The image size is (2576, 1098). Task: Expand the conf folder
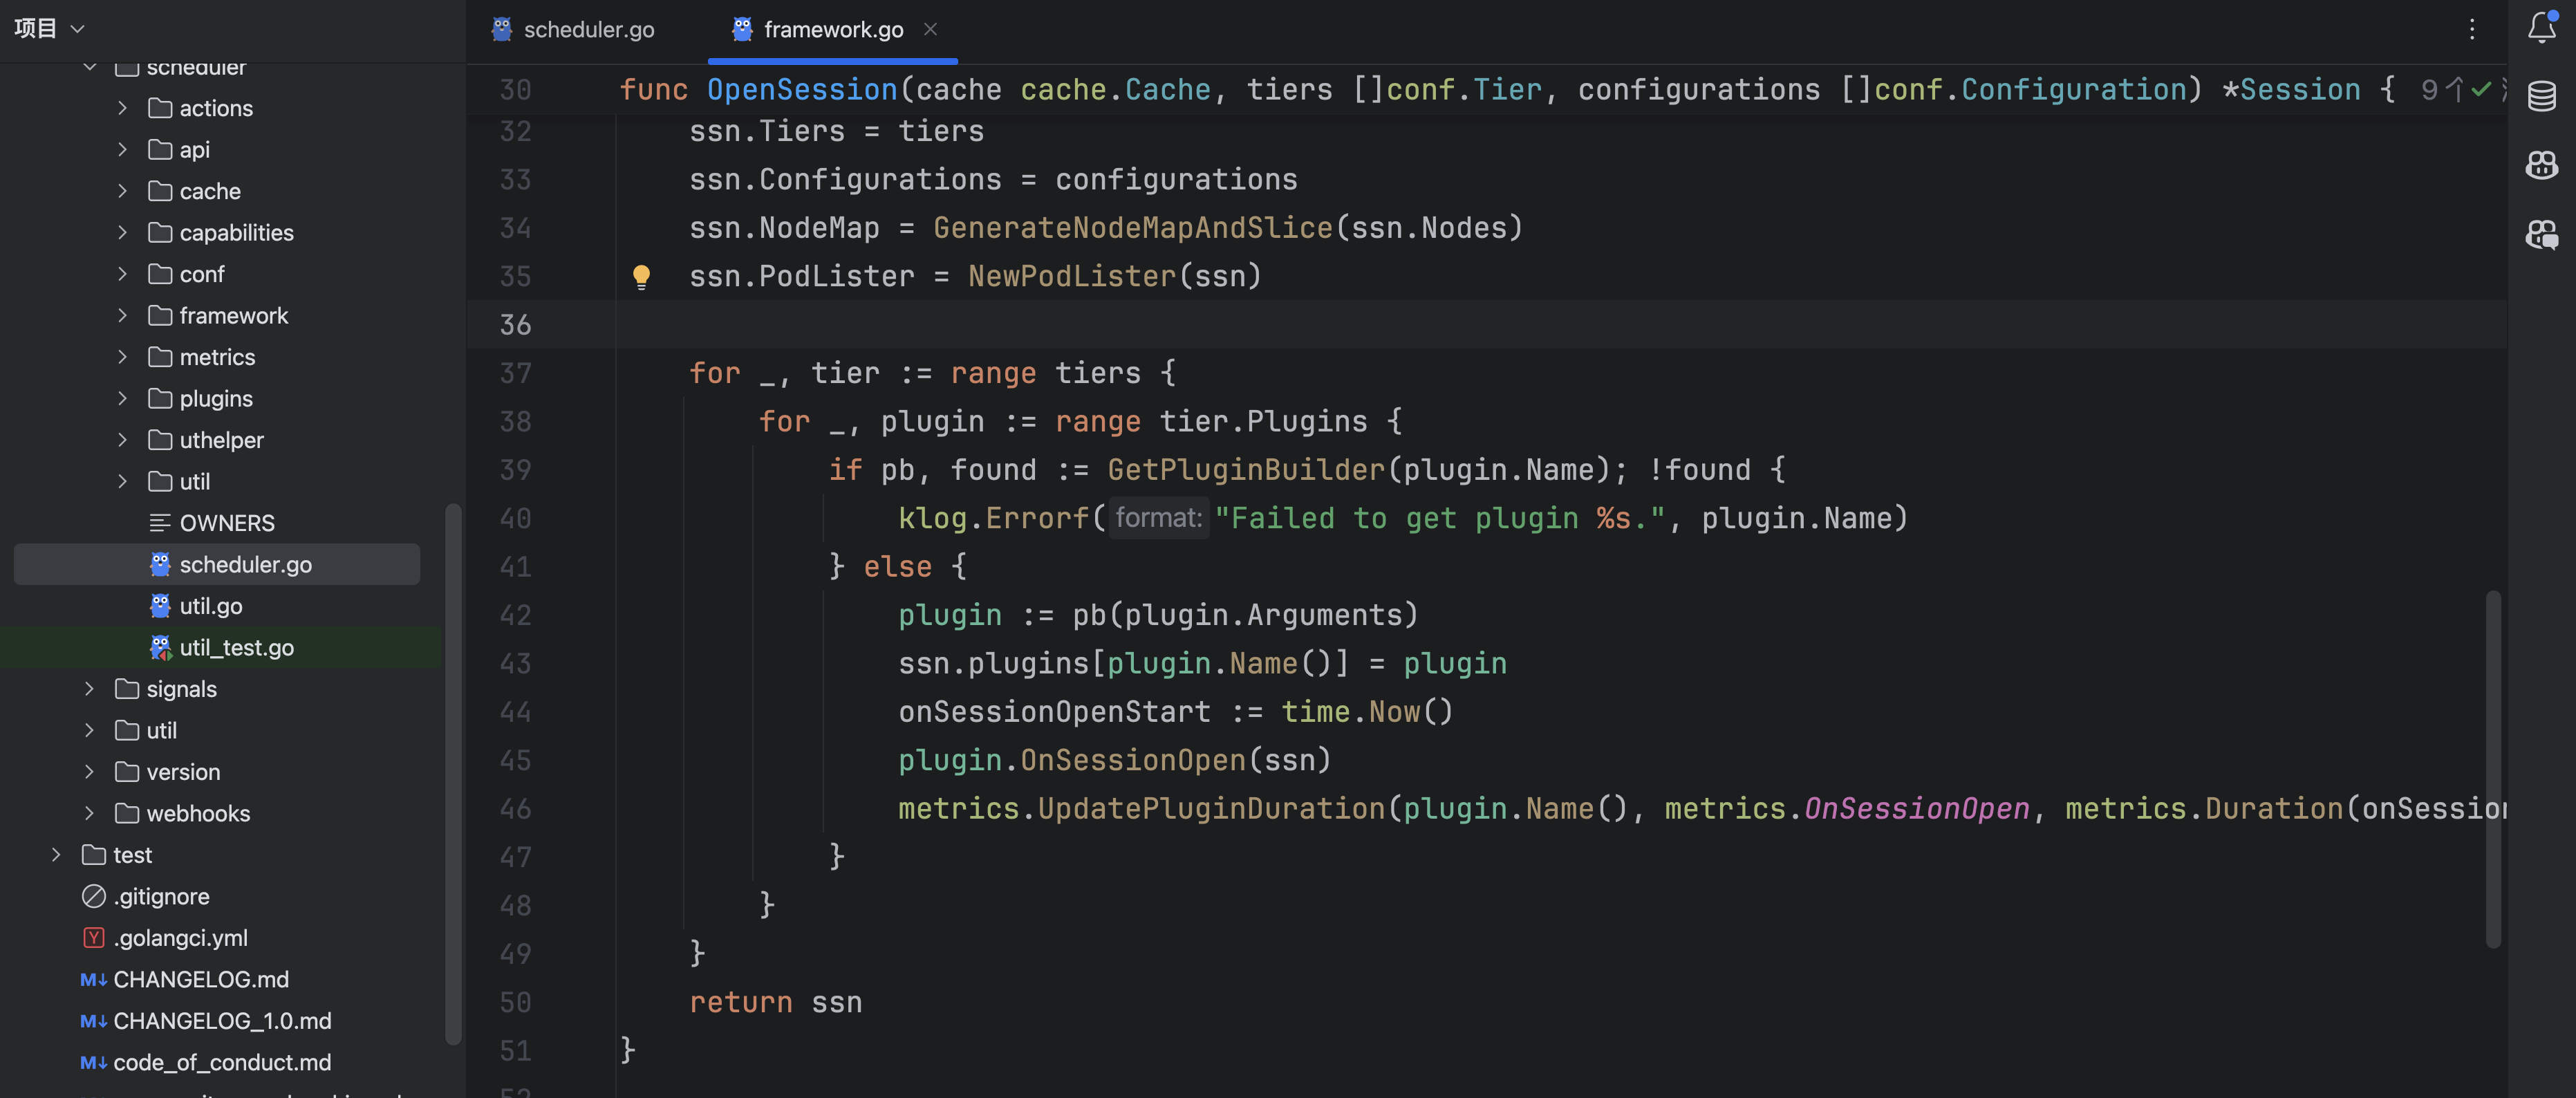[x=123, y=274]
